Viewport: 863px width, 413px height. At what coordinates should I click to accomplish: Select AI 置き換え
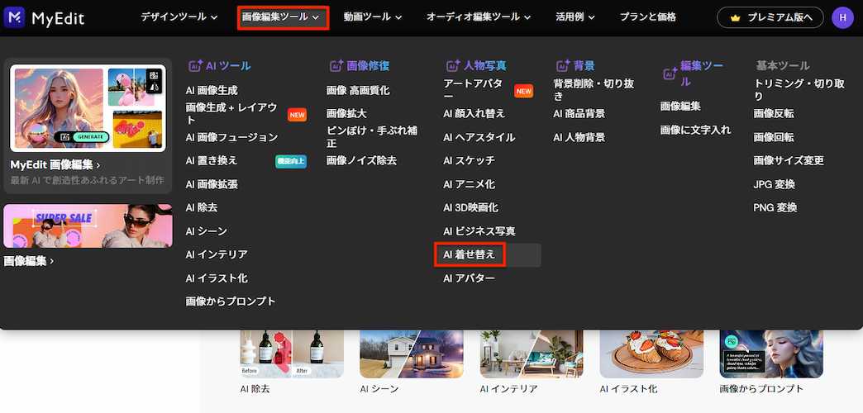(x=212, y=160)
